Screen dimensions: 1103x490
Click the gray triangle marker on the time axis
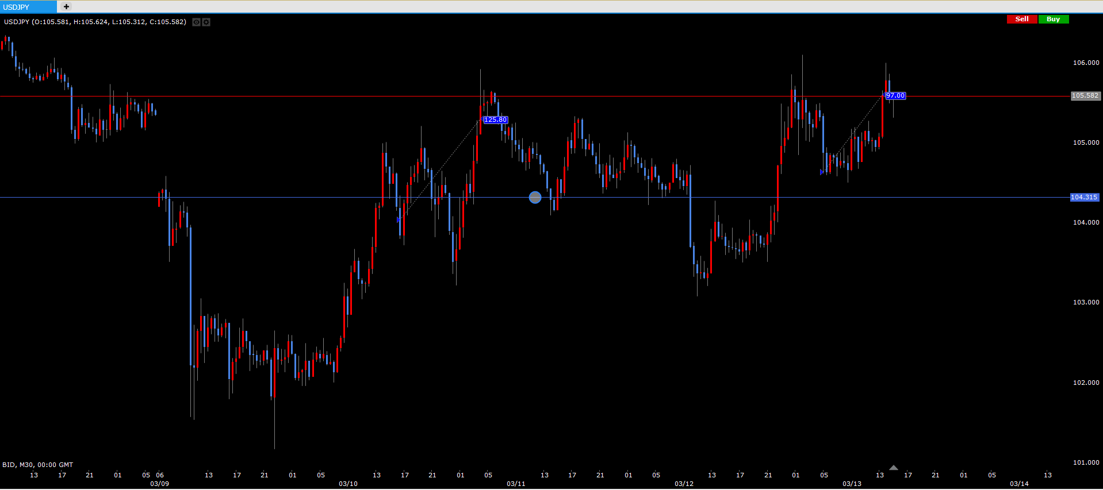coord(893,468)
